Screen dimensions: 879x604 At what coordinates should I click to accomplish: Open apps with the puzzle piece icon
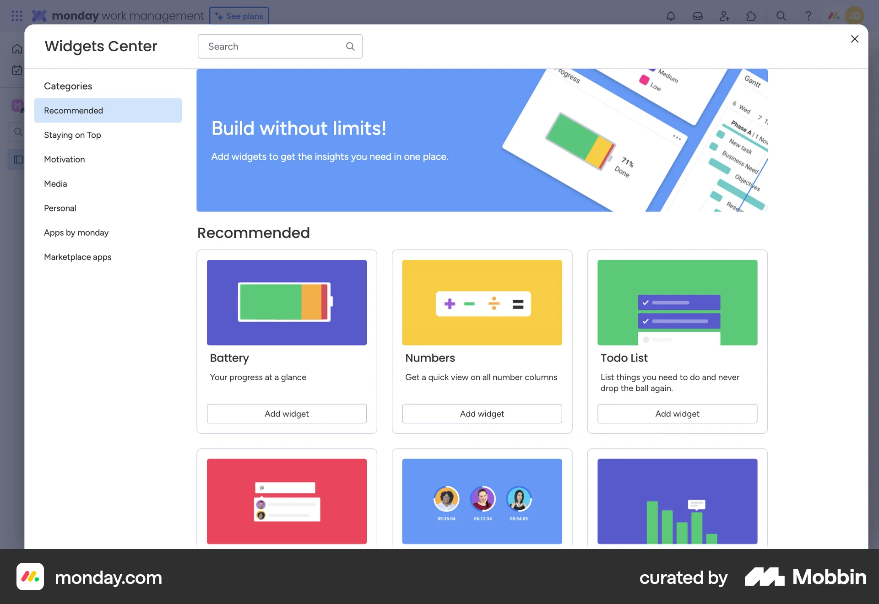[751, 16]
